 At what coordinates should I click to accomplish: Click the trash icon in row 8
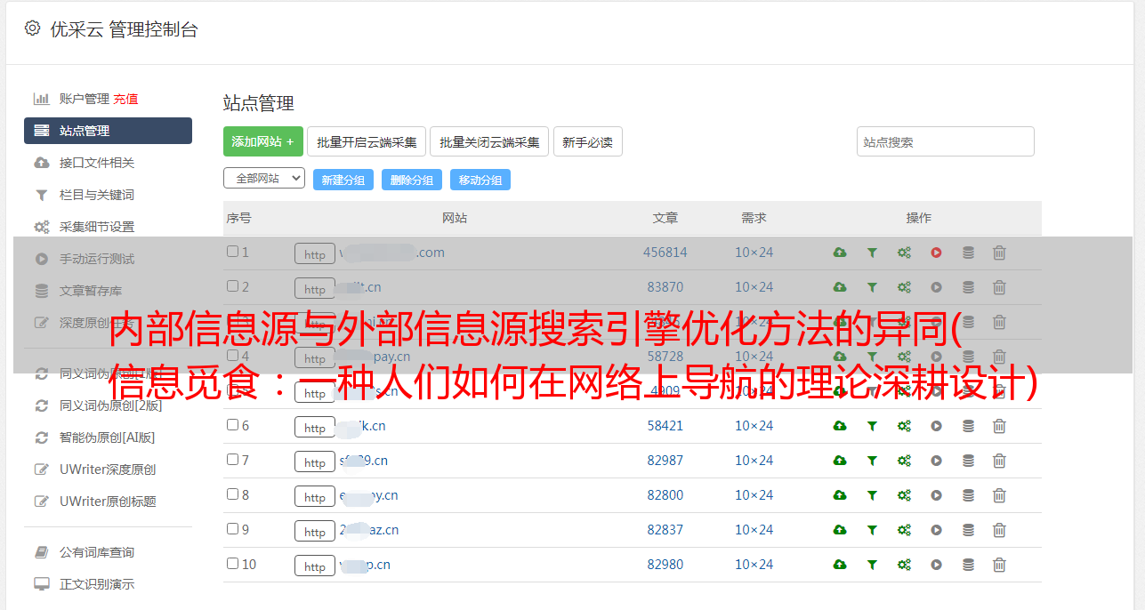[999, 495]
